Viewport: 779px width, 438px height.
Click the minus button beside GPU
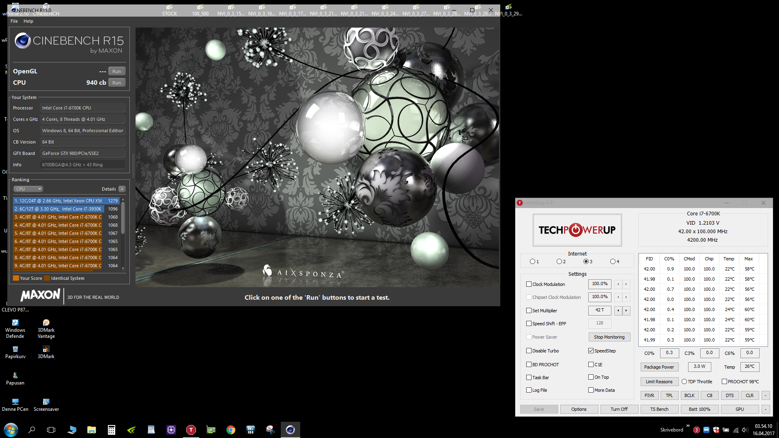(766, 409)
